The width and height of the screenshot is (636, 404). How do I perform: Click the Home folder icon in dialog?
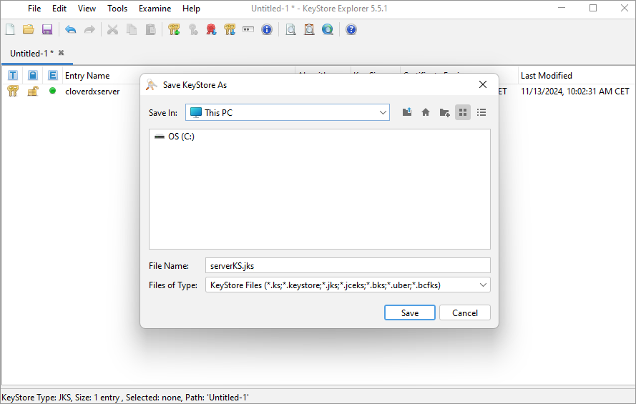(x=426, y=112)
